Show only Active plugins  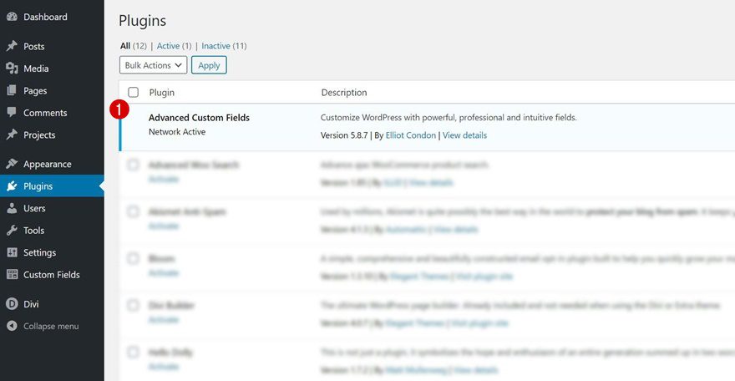tap(168, 46)
